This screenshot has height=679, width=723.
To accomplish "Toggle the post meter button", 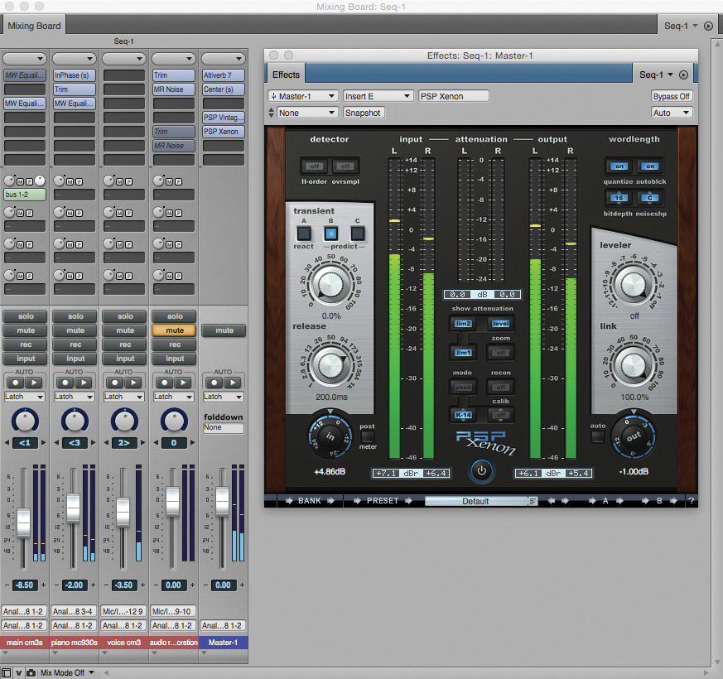I will (x=368, y=436).
